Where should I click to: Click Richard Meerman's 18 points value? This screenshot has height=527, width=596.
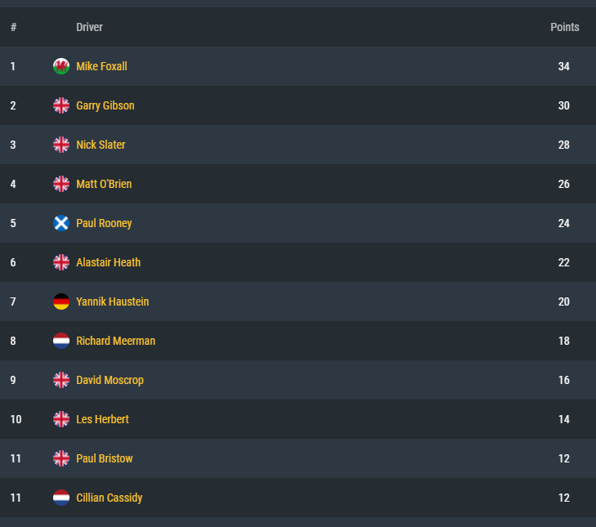564,341
